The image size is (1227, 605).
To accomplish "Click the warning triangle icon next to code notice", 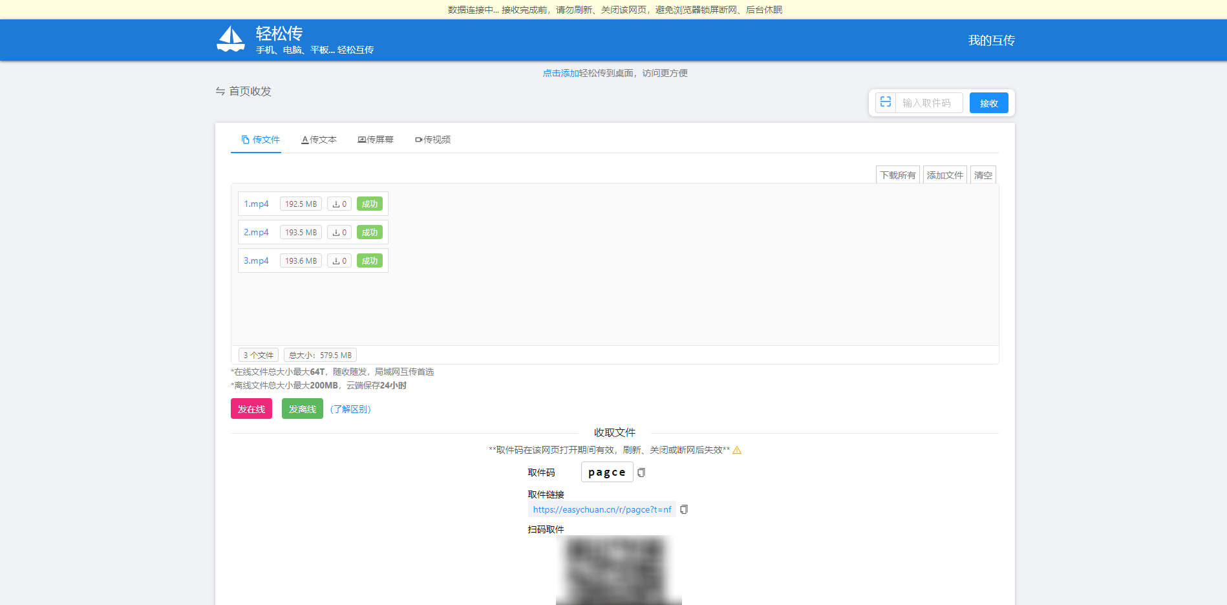I will click(x=737, y=450).
